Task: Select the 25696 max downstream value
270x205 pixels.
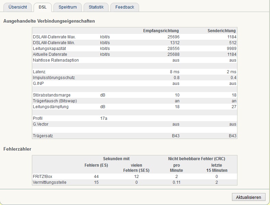Action: pos(173,37)
